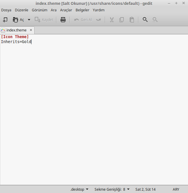Copy selection with copy icon

pos(122,20)
